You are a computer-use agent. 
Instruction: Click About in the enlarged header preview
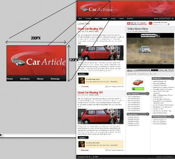40,79
